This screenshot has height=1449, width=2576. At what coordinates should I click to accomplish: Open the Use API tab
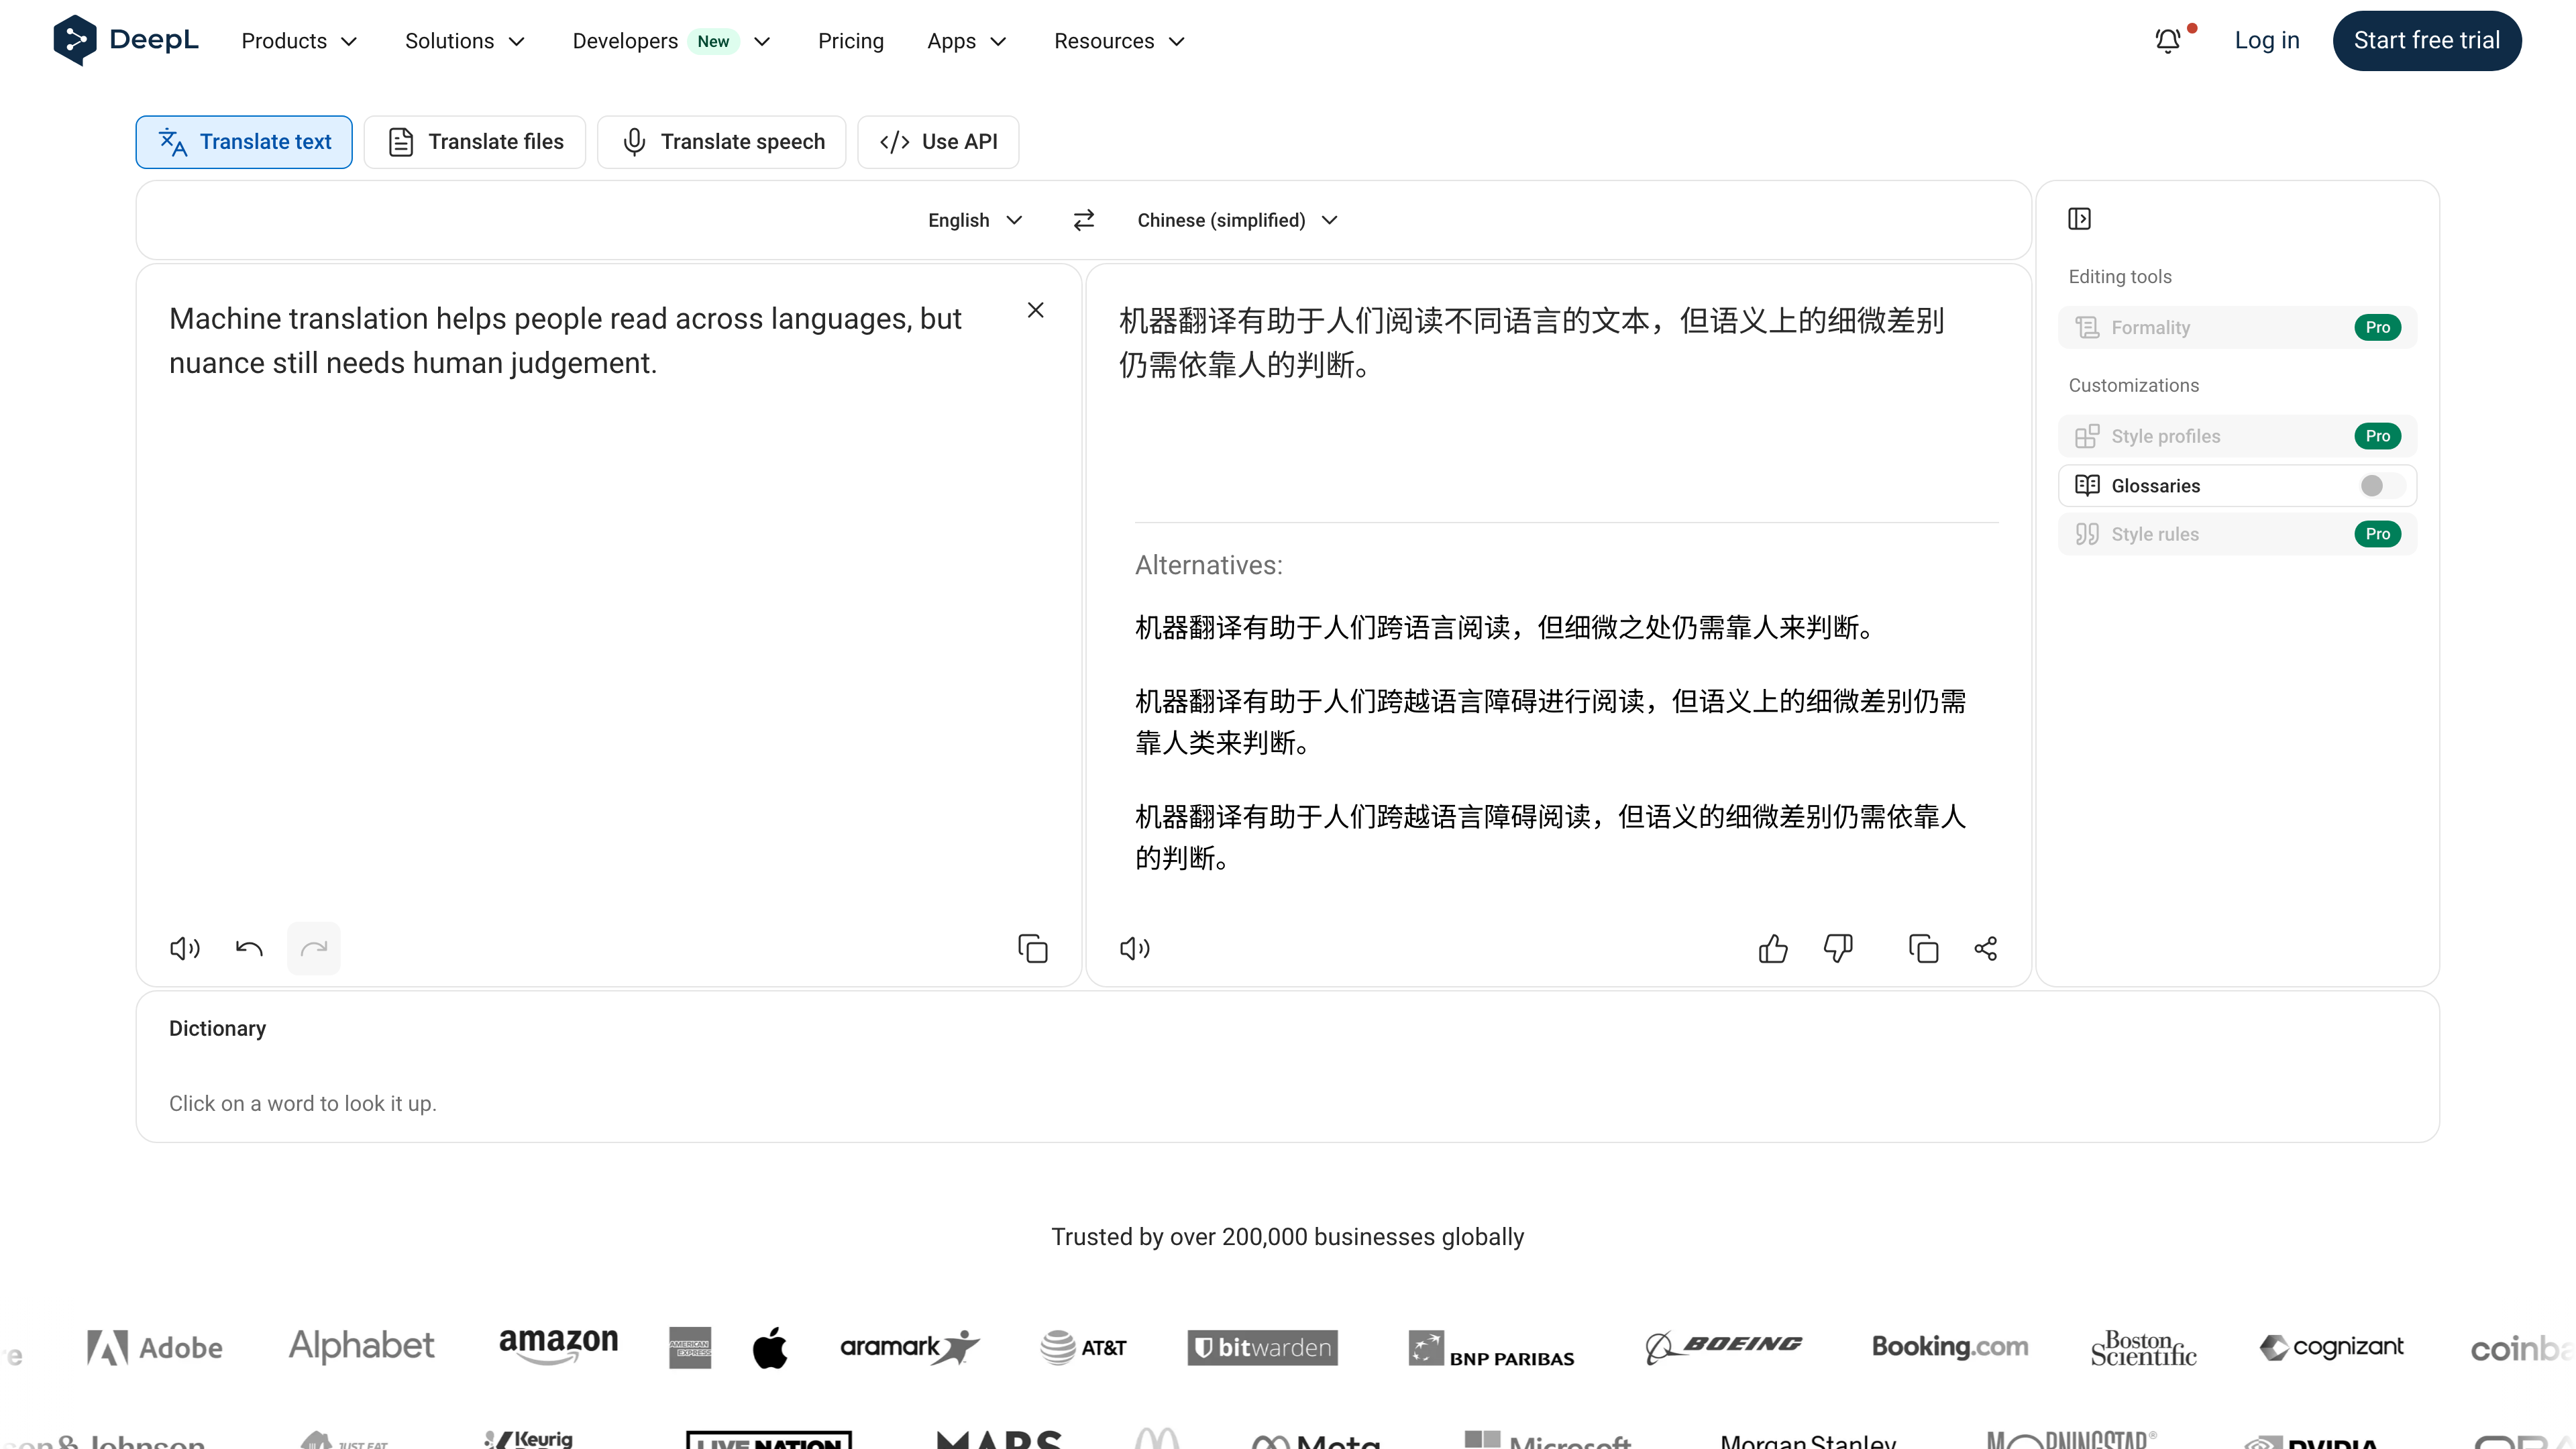938,142
